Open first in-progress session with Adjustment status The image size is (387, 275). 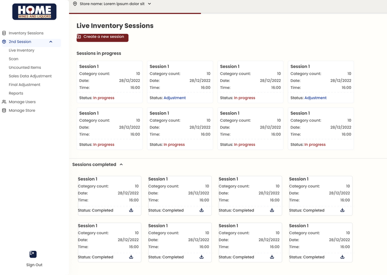pyautogui.click(x=180, y=82)
